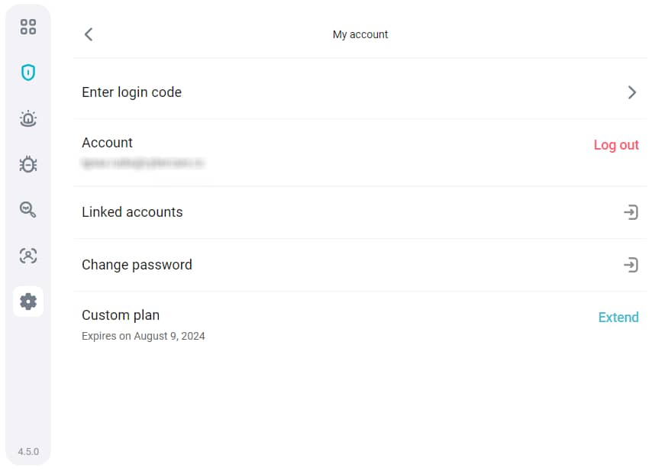This screenshot has height=471, width=668.
Task: Click the version number 4.5.0
Action: point(28,452)
